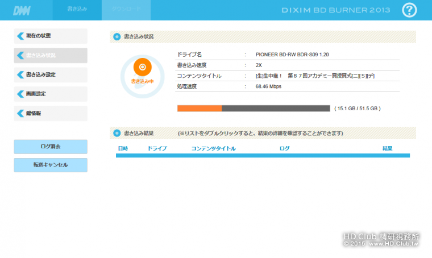Open 画面設定 in the sidebar
The width and height of the screenshot is (432, 258).
click(51, 94)
